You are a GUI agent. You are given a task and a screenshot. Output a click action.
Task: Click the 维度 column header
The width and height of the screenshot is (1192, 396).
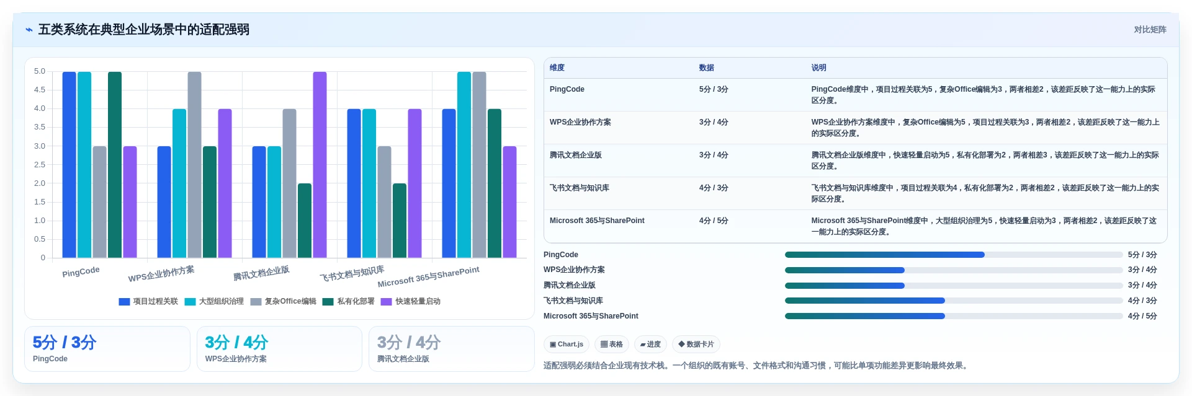coord(557,68)
